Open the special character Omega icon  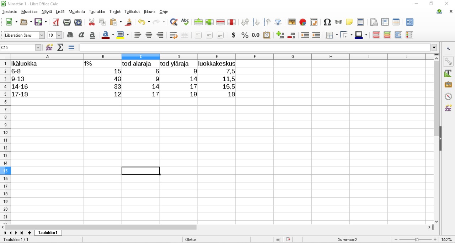pos(327,22)
